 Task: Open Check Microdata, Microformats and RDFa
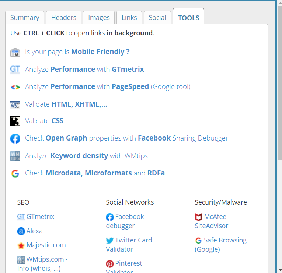[95, 173]
